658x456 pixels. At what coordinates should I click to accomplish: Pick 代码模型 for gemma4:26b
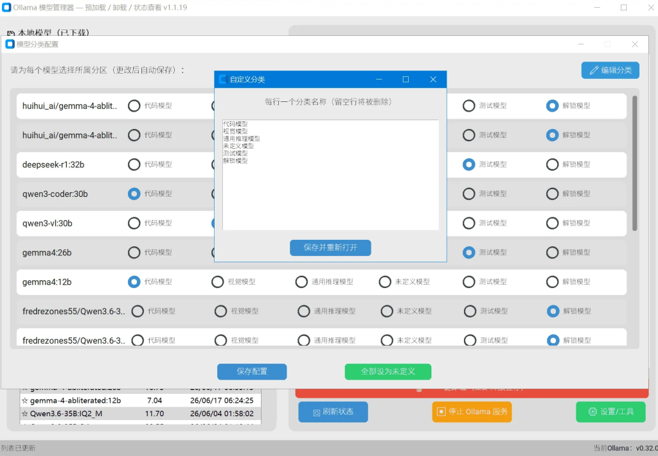(x=134, y=253)
